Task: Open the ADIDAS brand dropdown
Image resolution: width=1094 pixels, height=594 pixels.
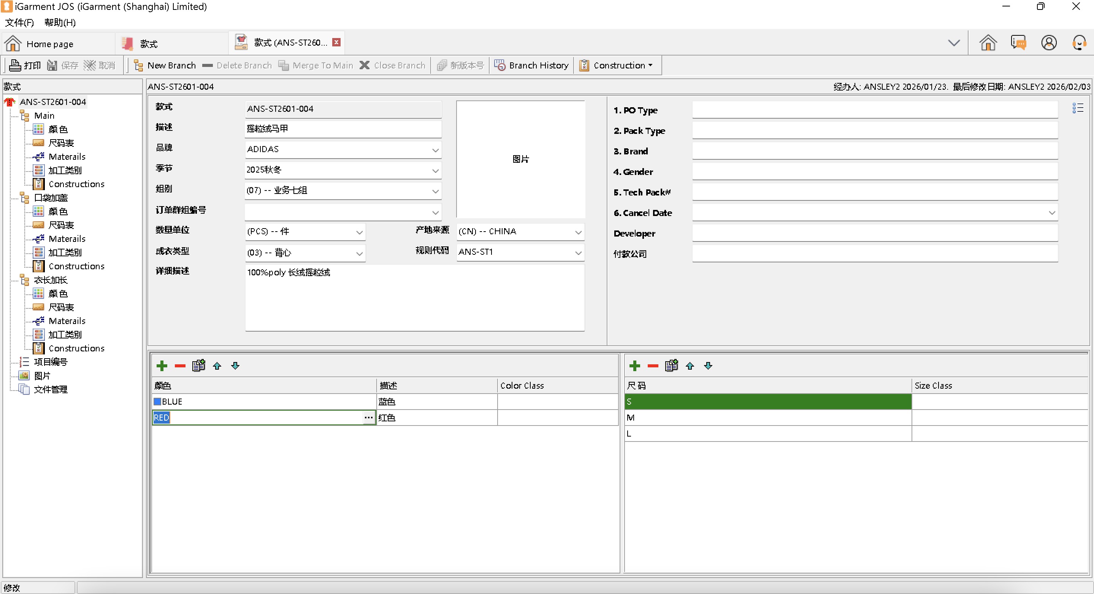Action: tap(435, 149)
